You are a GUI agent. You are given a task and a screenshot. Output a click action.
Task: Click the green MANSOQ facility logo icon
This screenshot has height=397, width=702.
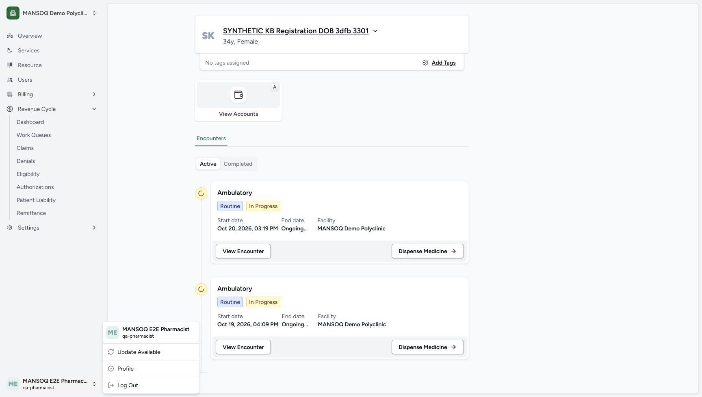click(x=13, y=13)
